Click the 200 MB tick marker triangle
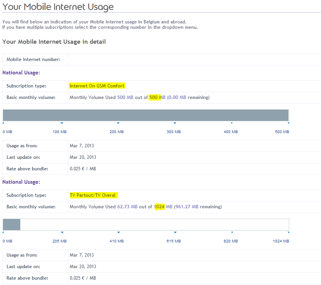 tap(118, 123)
